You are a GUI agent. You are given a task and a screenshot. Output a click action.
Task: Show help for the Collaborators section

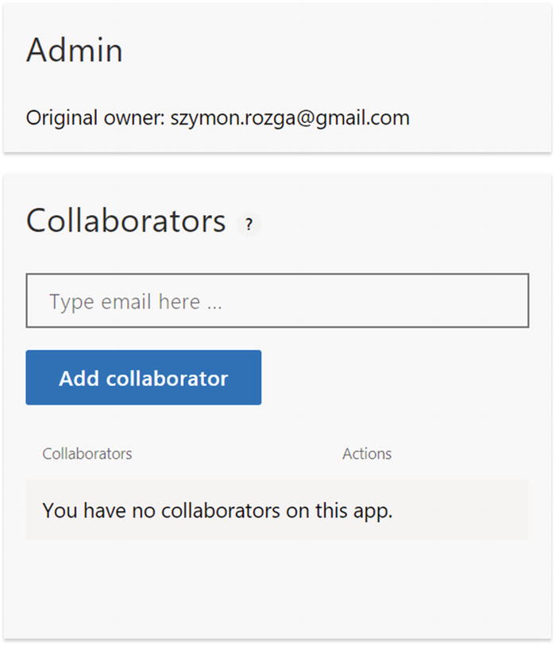point(249,225)
